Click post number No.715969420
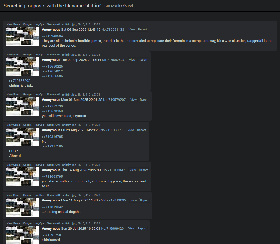 pyautogui.click(x=112, y=229)
